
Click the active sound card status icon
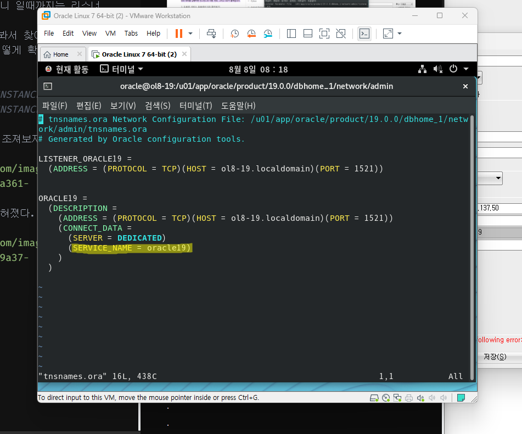pos(420,398)
